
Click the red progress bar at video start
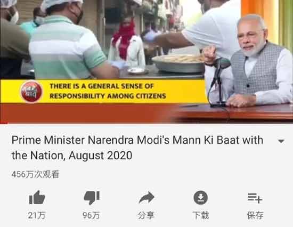[x=4, y=123]
